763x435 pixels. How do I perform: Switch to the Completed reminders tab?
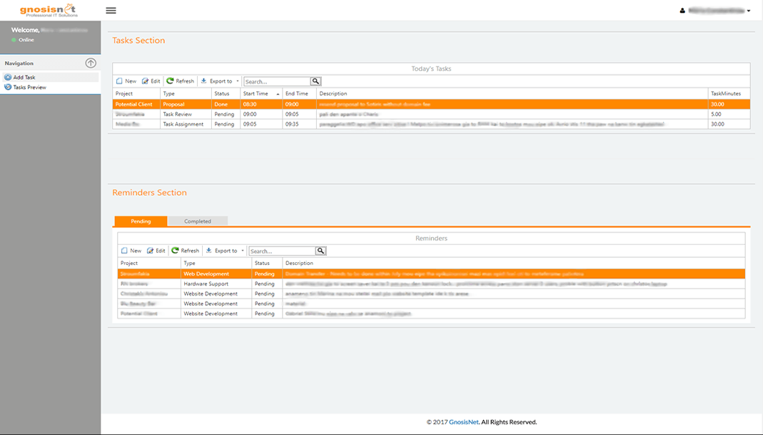(x=198, y=221)
